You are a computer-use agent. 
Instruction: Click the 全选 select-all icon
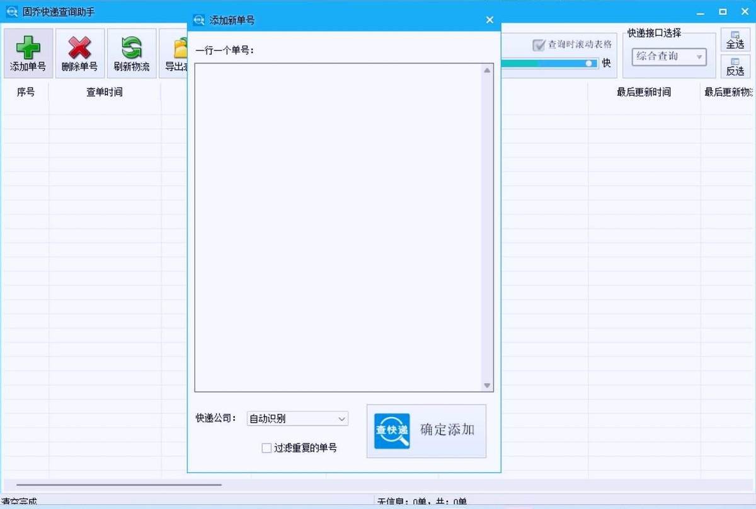[x=735, y=36]
